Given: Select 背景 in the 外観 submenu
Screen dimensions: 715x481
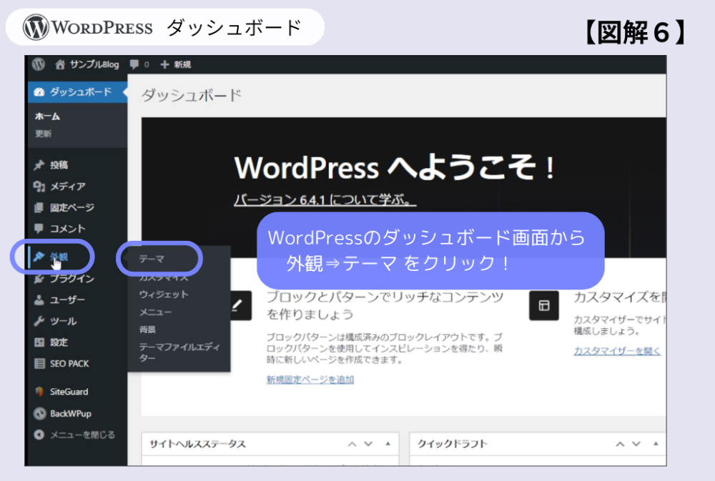Looking at the screenshot, I should tap(147, 329).
